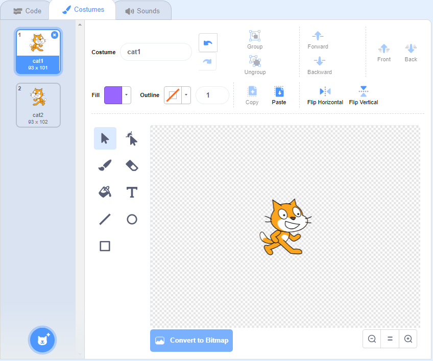Reset canvas zoom with equals button
This screenshot has height=361, width=433.
pos(390,339)
